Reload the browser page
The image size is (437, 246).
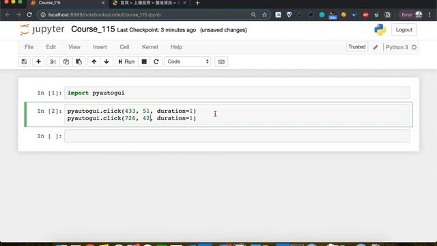[29, 15]
